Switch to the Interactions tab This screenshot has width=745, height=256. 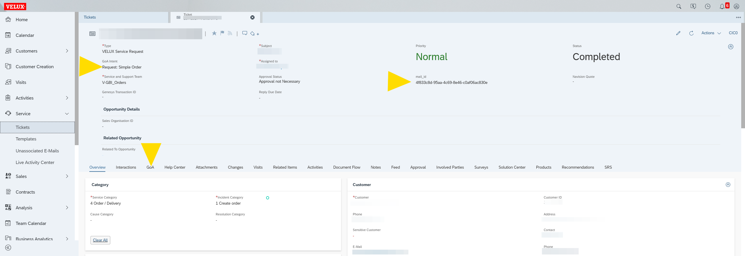(126, 167)
